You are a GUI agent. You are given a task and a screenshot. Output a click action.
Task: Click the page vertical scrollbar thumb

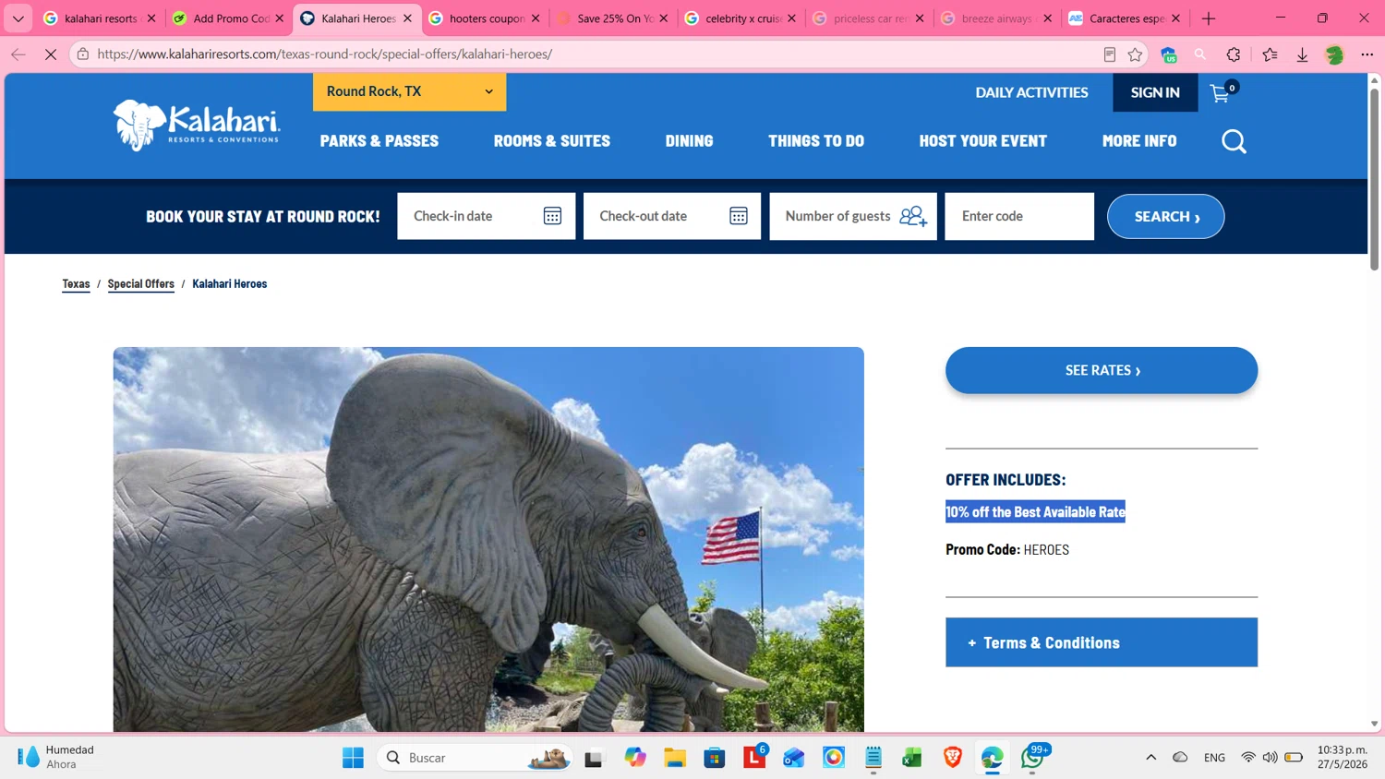1374,180
